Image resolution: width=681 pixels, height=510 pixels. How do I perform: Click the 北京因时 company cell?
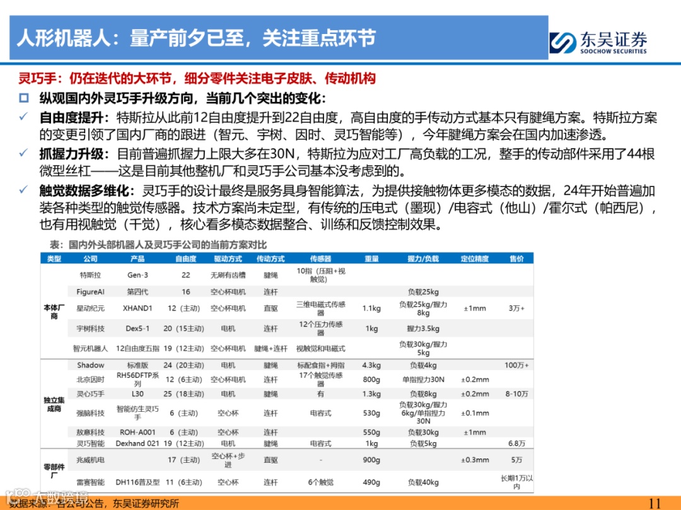click(90, 380)
